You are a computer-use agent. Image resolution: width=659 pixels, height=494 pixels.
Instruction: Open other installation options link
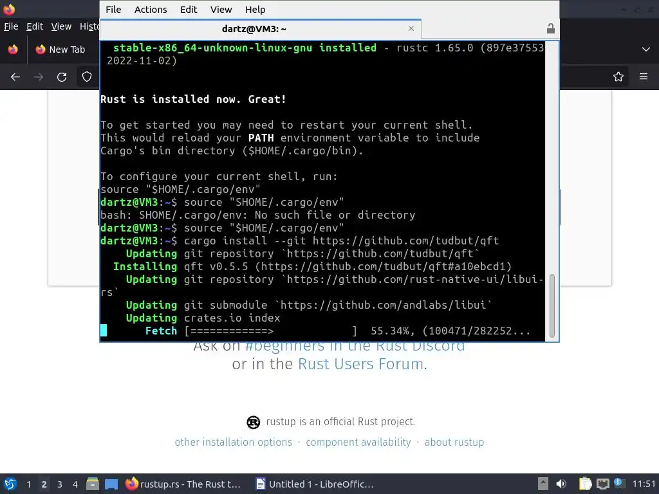click(x=233, y=443)
